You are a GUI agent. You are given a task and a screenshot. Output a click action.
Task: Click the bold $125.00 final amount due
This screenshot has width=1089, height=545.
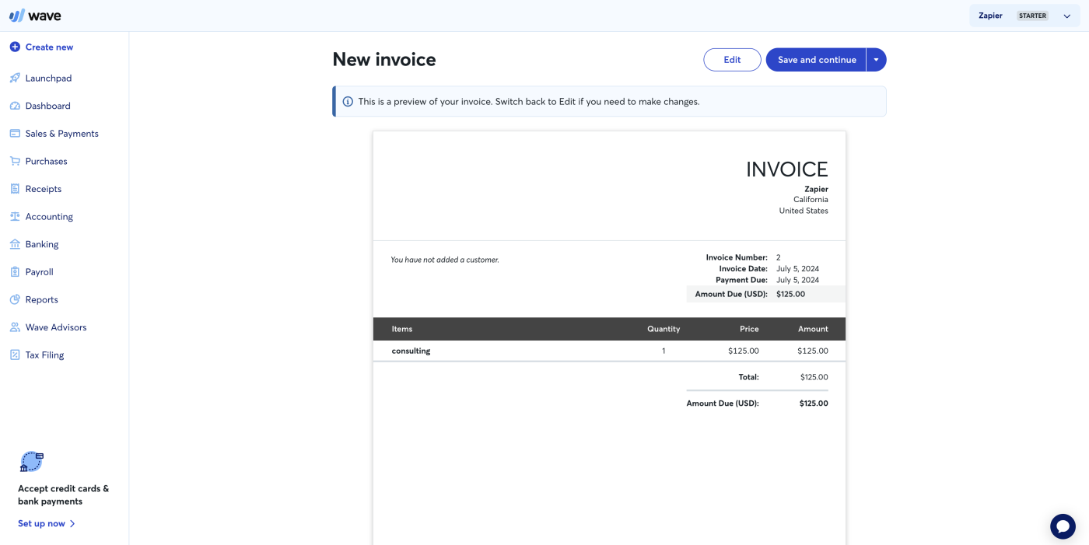point(814,404)
